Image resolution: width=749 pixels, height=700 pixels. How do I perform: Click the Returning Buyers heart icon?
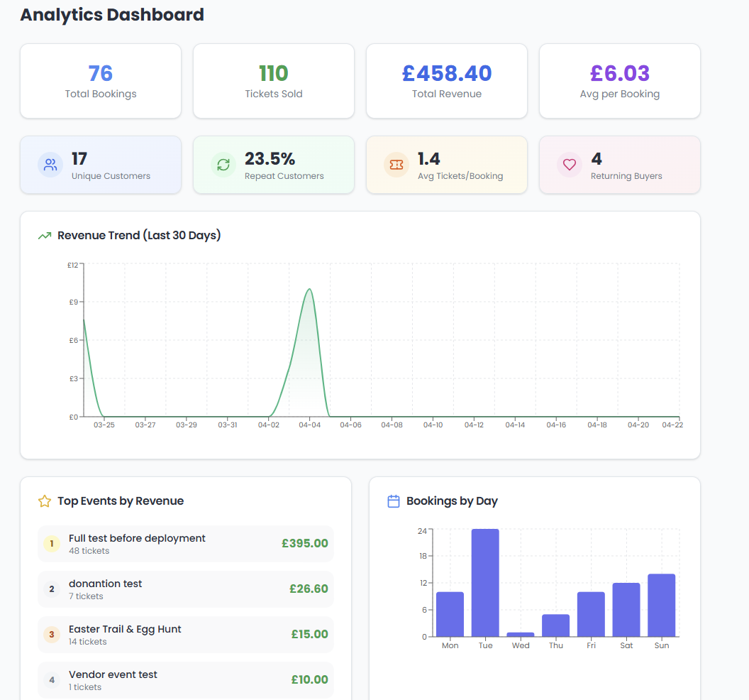(570, 165)
